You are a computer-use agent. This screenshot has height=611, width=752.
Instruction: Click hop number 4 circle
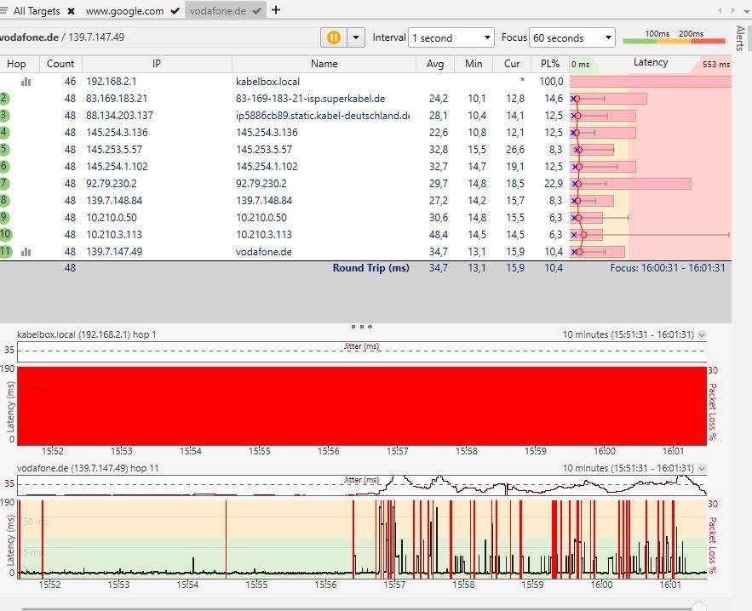(4, 132)
